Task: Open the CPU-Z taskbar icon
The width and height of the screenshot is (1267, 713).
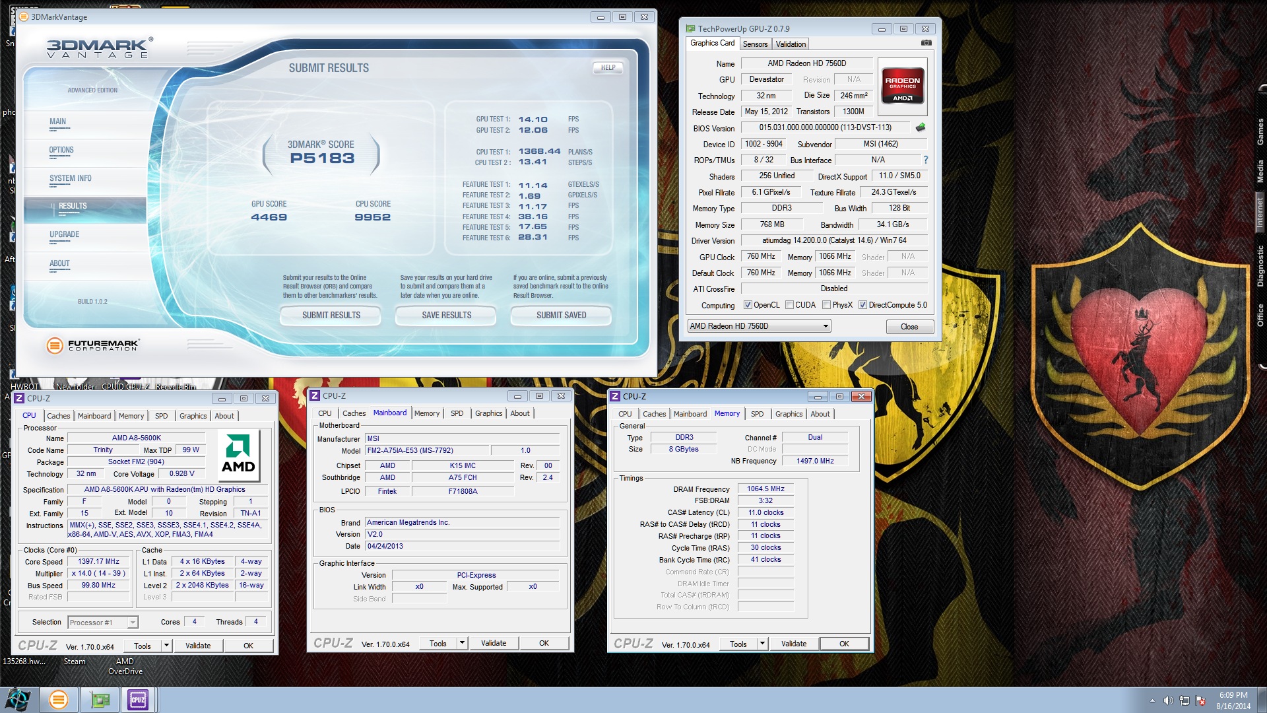Action: click(x=138, y=700)
